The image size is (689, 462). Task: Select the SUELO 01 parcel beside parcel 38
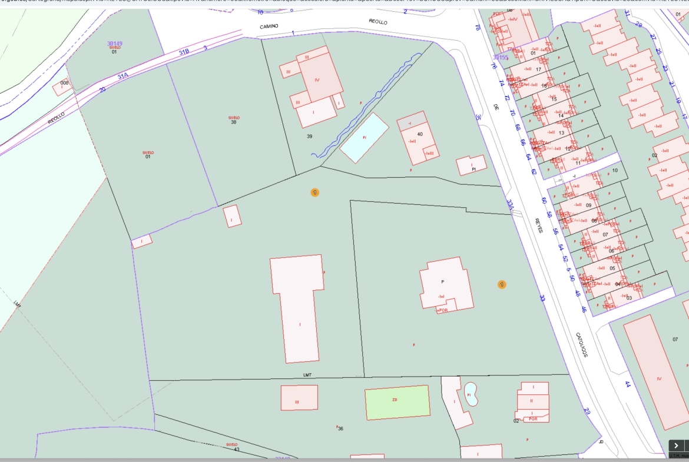(148, 155)
